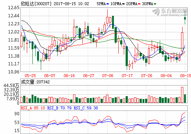This screenshot has height=134, width=191.
Task: Click the RSI_C:59.38 indicator label
Action: coord(86,108)
